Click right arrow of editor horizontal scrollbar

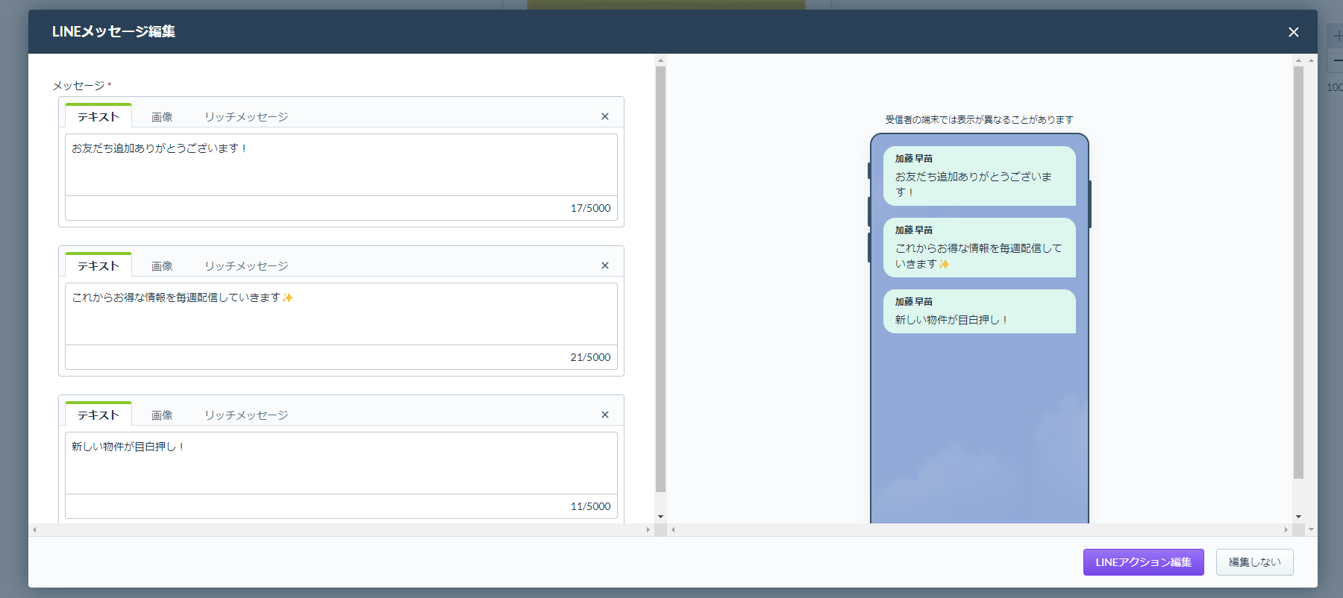click(x=648, y=530)
